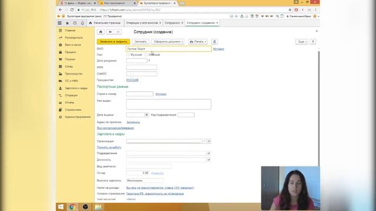Open Зарплата и кадры sidebar section
Screen dimensions: 376x211
point(76,88)
